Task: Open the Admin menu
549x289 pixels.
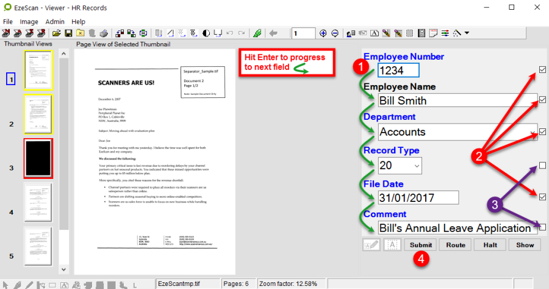Action: 55,21
